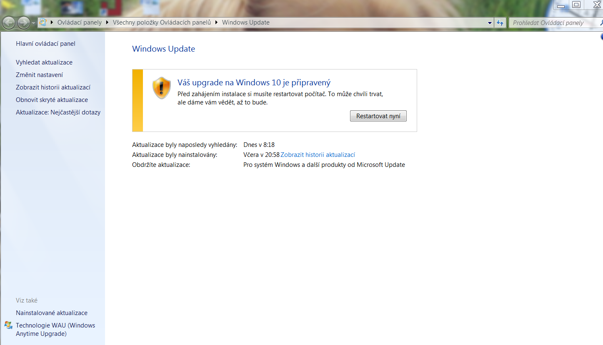The height and width of the screenshot is (345, 603).
Task: Go back with the Back arrow button
Action: 9,22
